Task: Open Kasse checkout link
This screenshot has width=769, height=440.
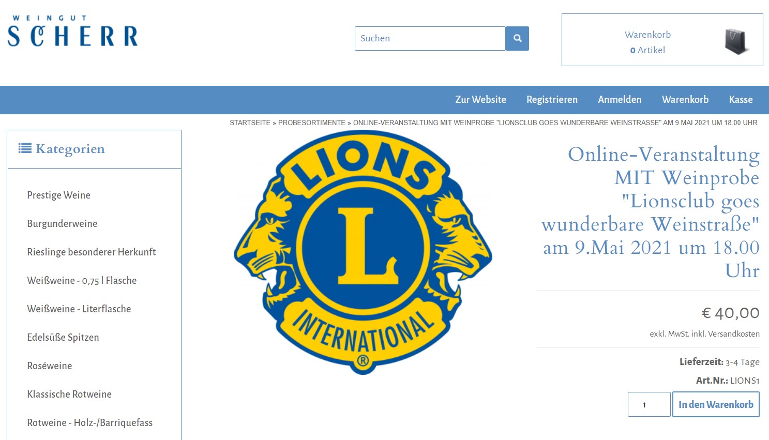Action: click(741, 100)
